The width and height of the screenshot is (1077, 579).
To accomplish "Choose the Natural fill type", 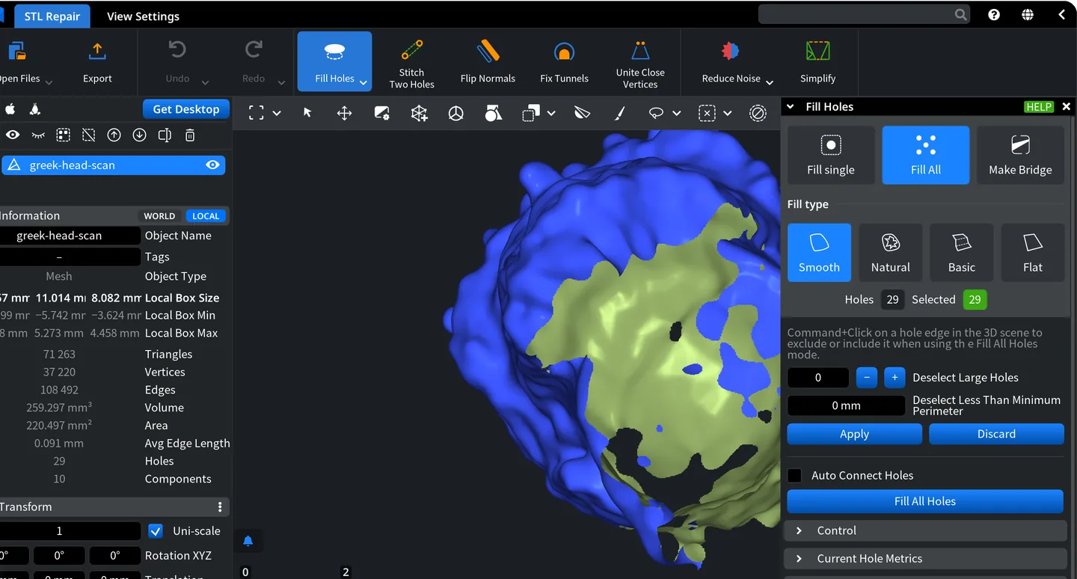I will pos(890,252).
